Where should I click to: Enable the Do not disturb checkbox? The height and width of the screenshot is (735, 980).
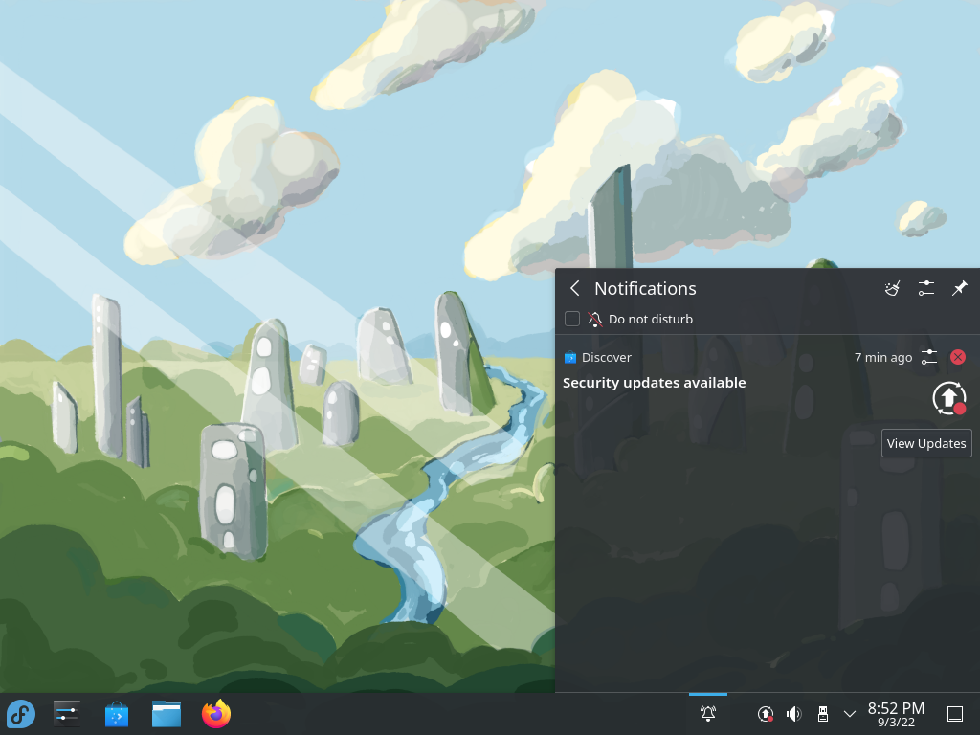[572, 319]
